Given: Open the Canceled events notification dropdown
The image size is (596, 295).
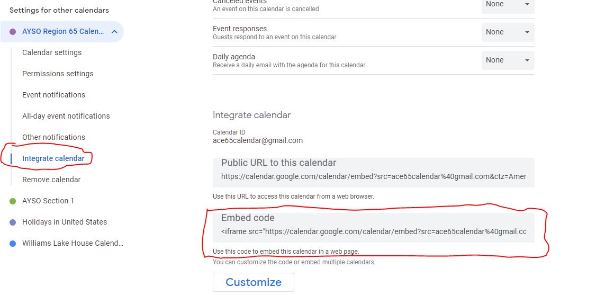Looking at the screenshot, I should [x=508, y=5].
